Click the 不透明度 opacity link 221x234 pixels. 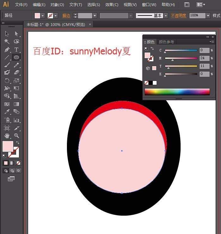[x=179, y=15]
